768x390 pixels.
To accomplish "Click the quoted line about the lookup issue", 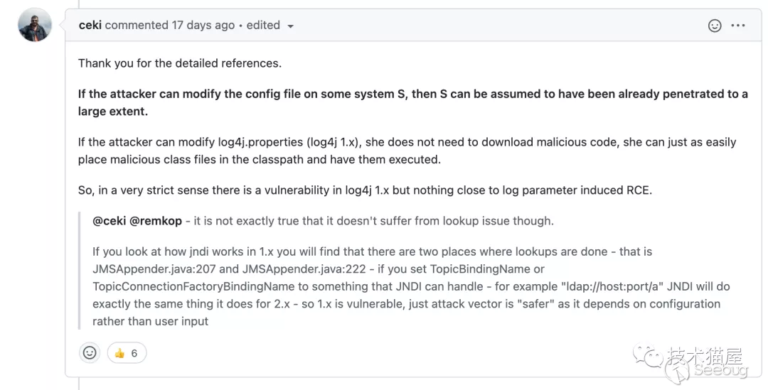I will pos(323,221).
